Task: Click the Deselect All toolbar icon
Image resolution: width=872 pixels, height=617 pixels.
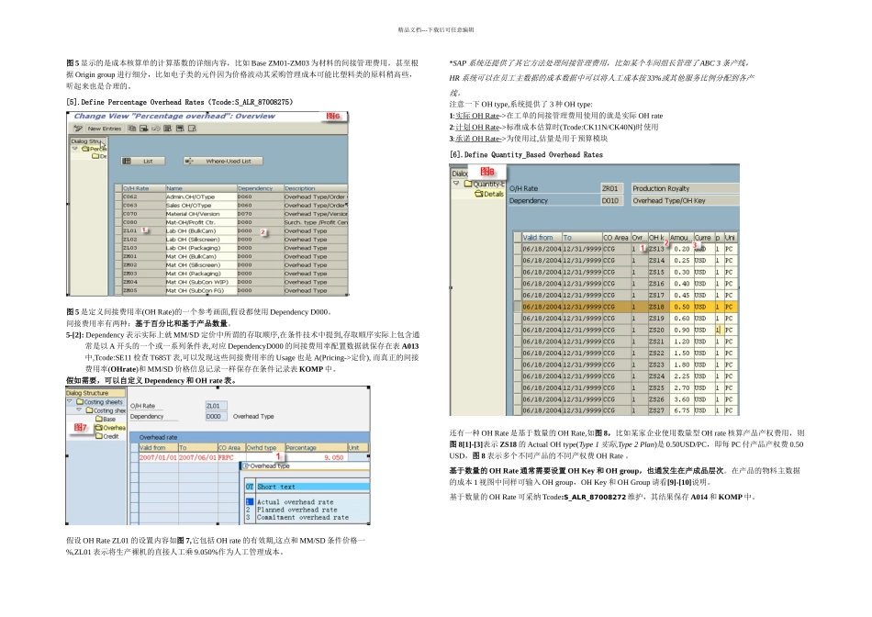Action: click(192, 129)
